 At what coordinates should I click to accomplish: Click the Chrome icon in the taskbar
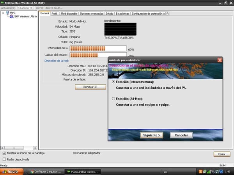(x=32, y=171)
